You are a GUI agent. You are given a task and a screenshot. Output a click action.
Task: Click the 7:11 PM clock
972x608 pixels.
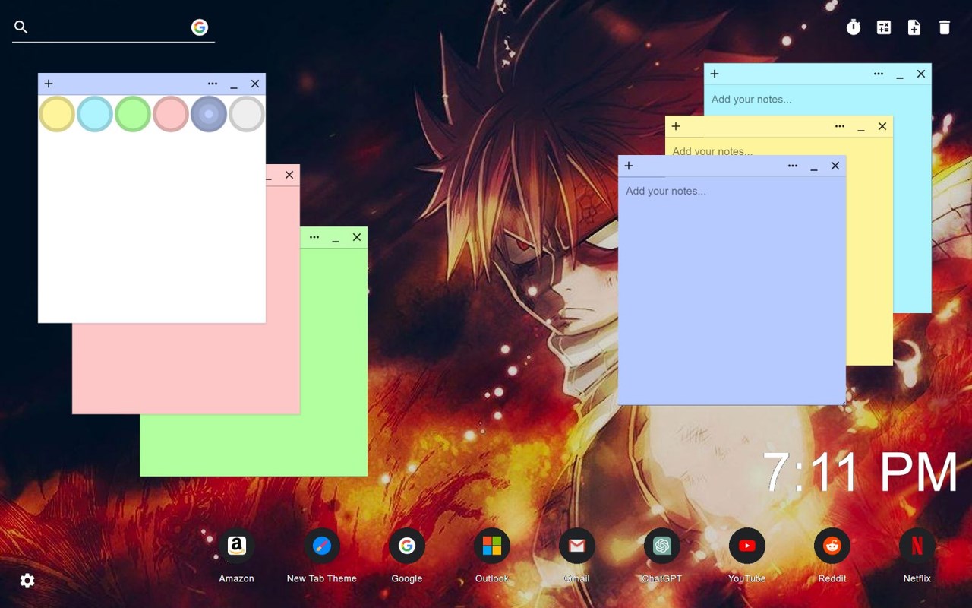click(x=860, y=472)
